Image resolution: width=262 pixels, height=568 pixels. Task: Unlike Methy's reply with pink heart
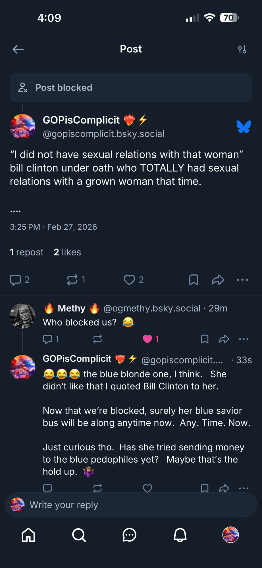click(147, 339)
